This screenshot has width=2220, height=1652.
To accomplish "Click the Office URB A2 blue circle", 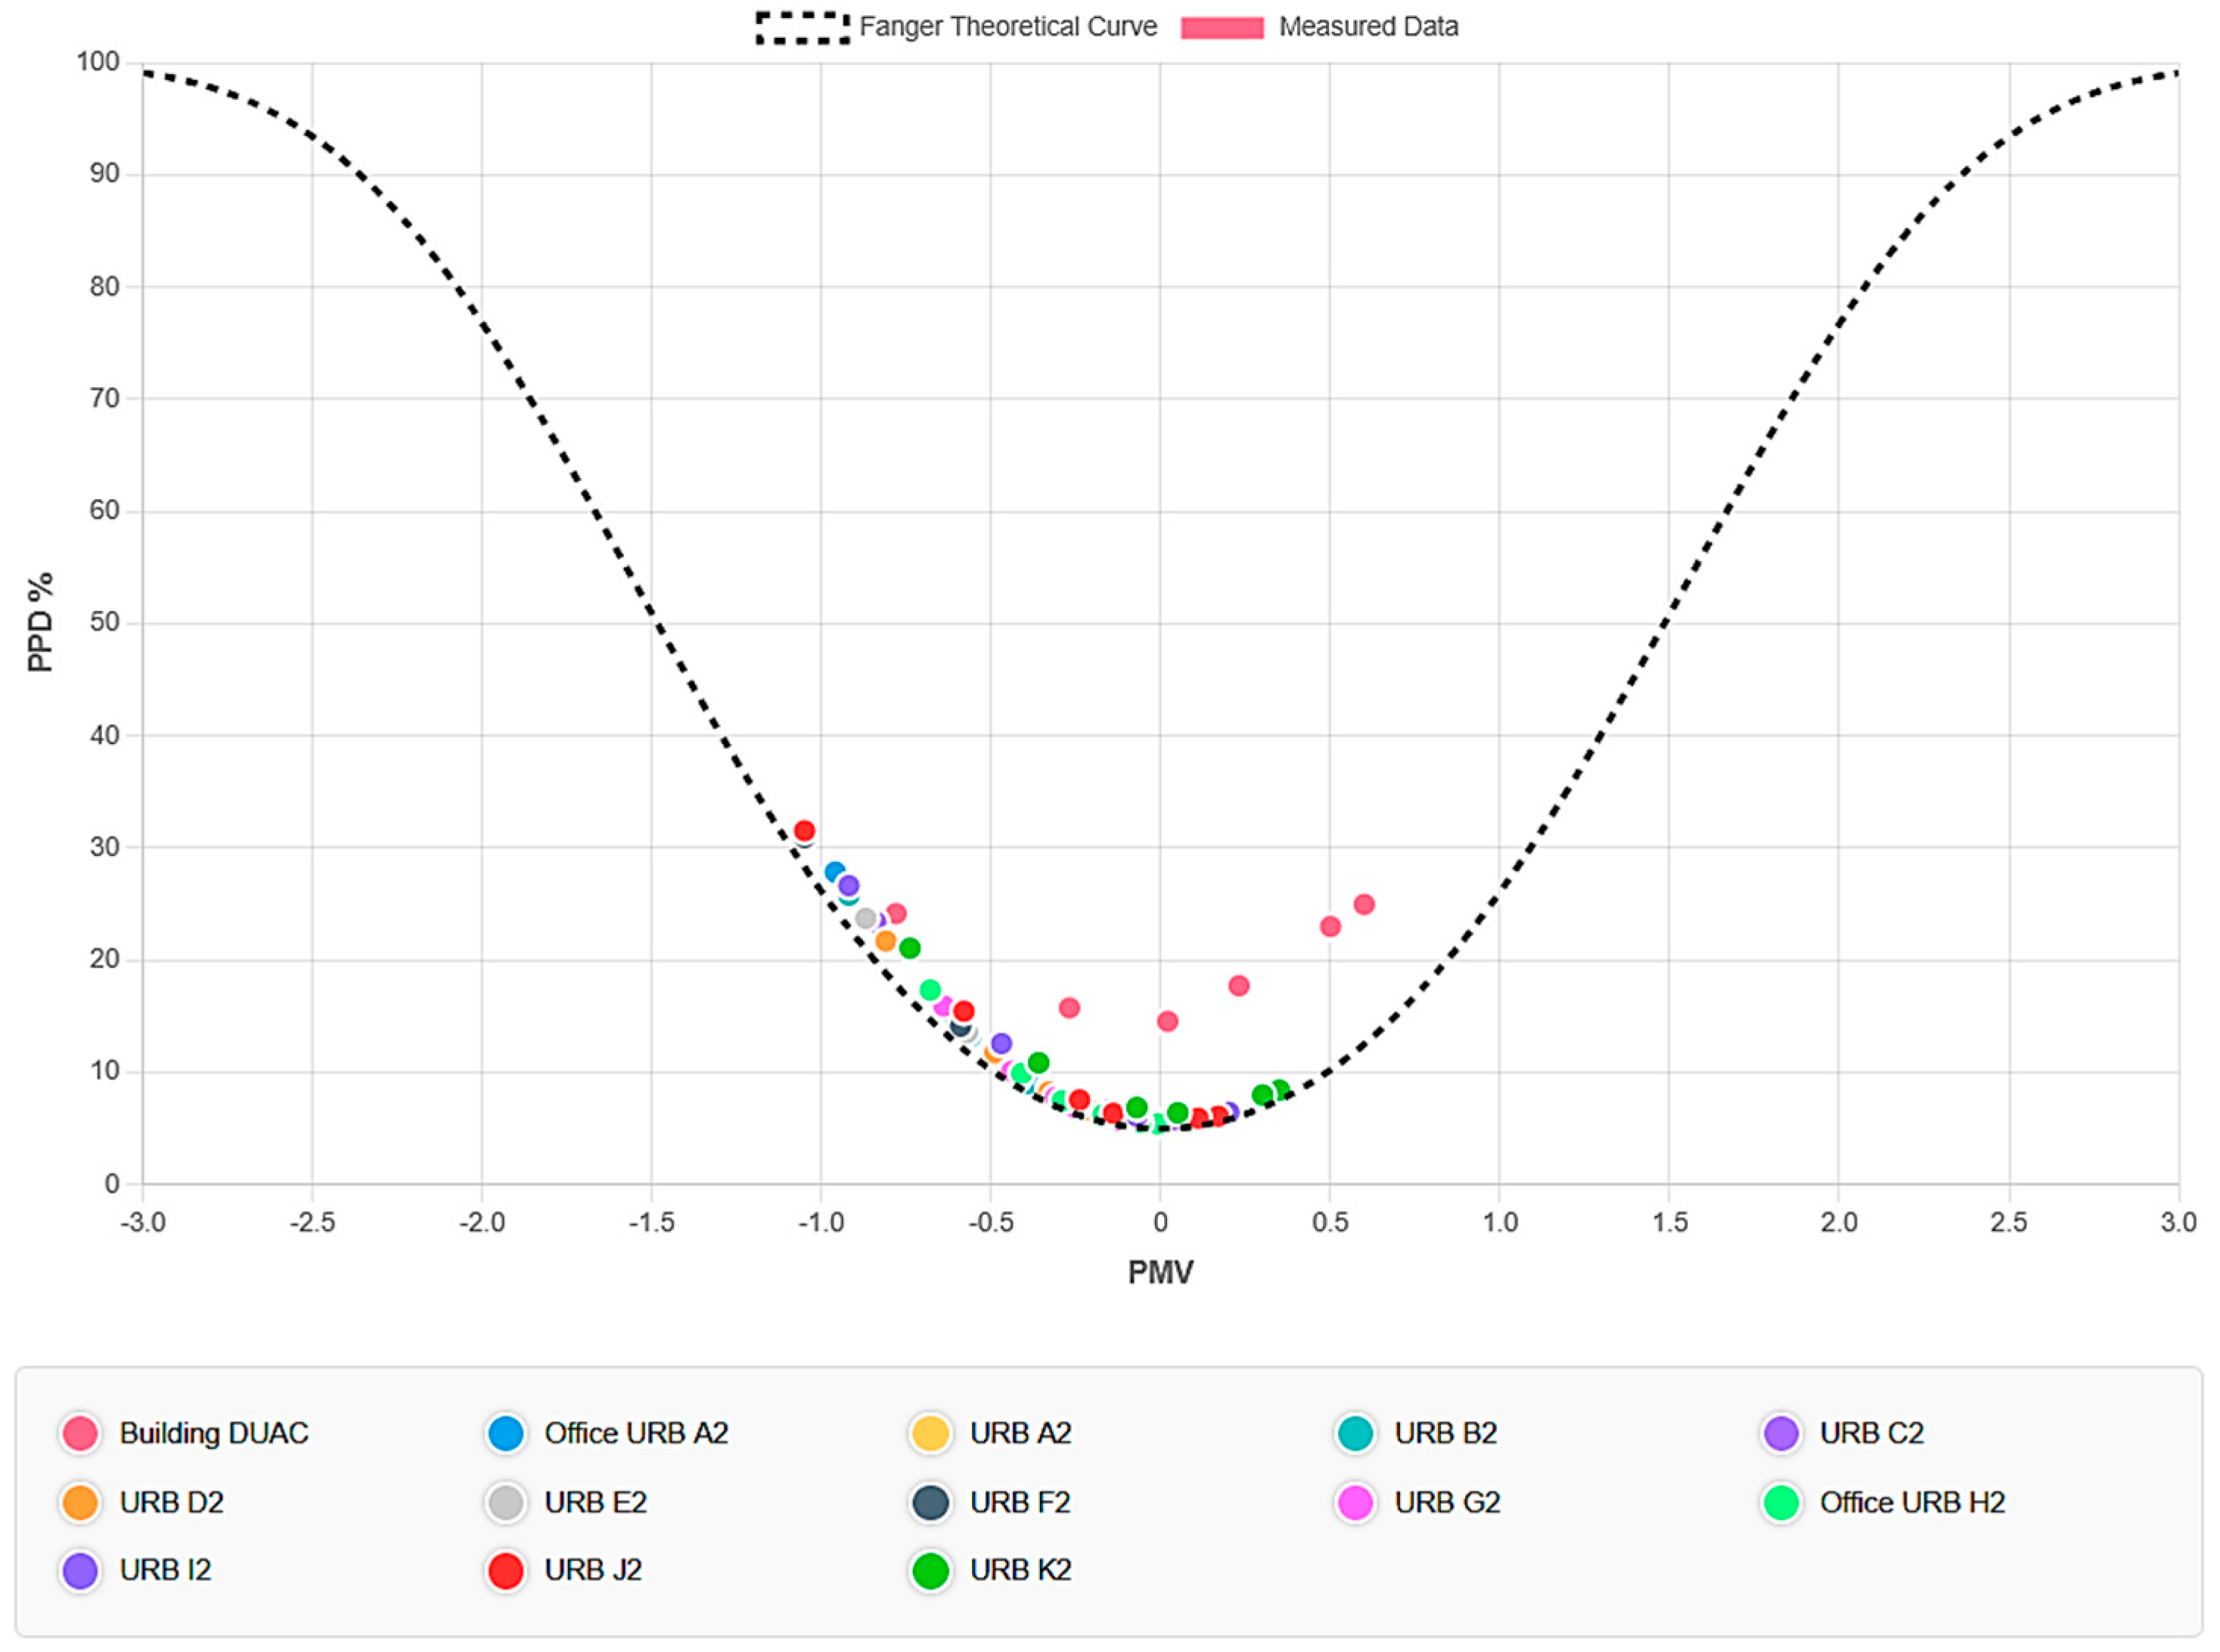I will (505, 1433).
